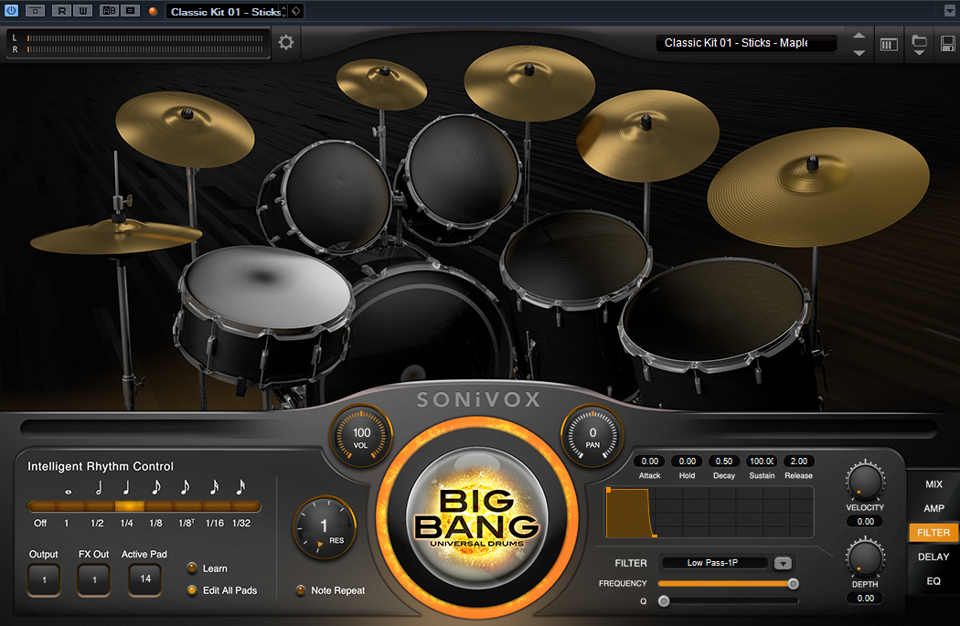Hit the hi-hat cymbal
This screenshot has width=960, height=626.
tap(115, 238)
